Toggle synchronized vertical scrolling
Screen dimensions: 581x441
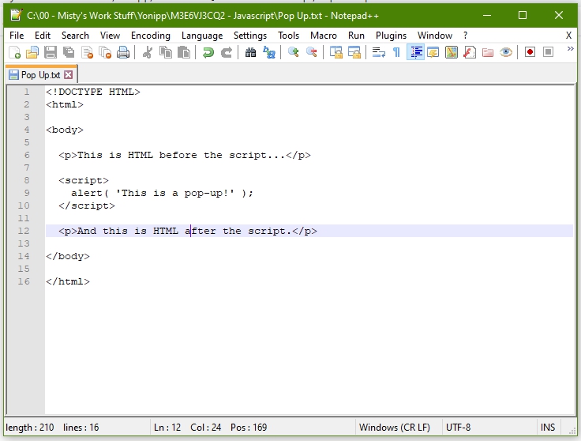coord(336,52)
